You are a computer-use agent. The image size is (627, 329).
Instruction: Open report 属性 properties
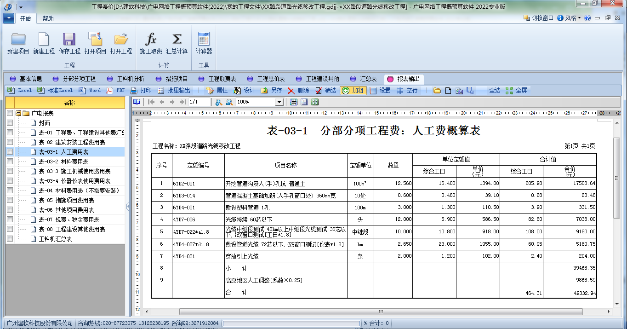coord(217,91)
